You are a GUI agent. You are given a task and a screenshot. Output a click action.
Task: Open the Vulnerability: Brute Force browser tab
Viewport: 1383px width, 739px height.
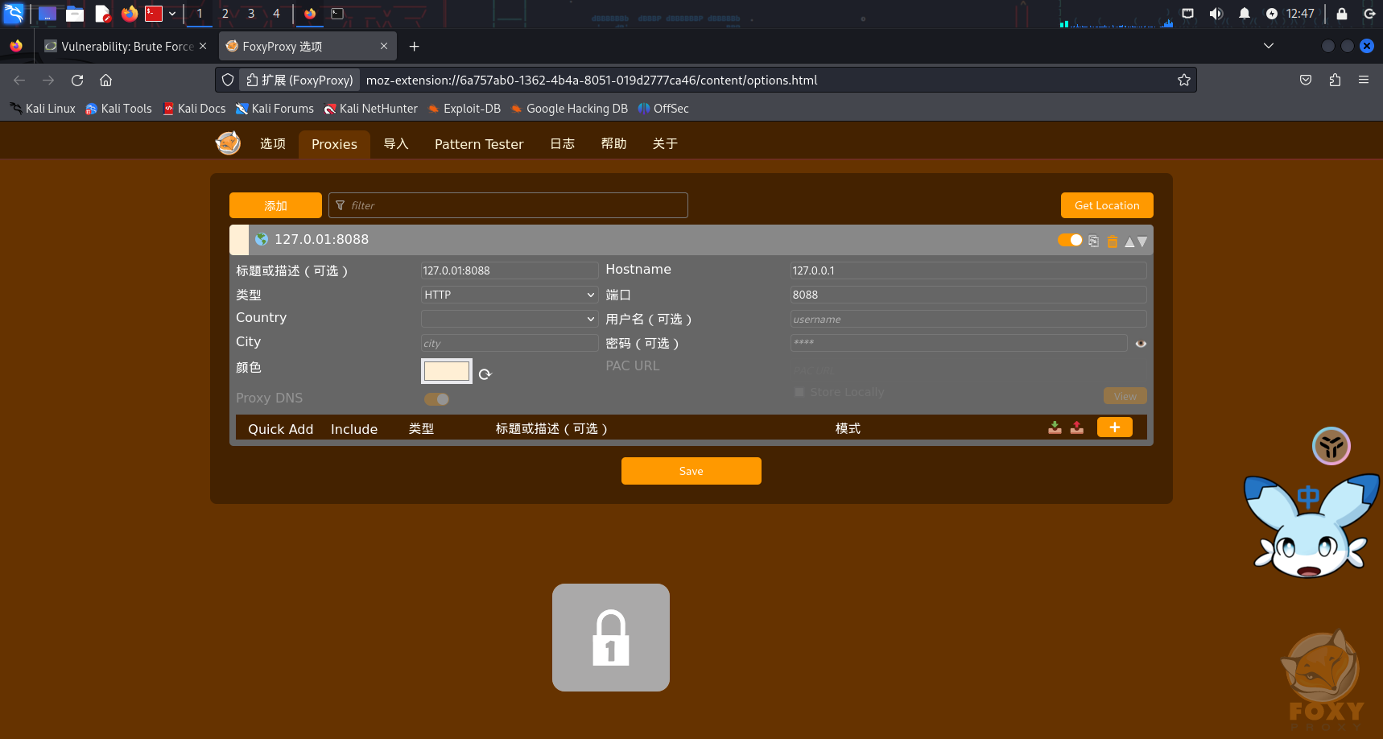[x=126, y=47]
